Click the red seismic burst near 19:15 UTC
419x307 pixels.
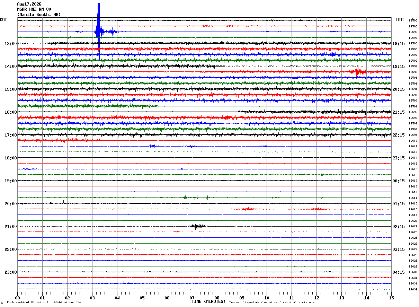358,71
